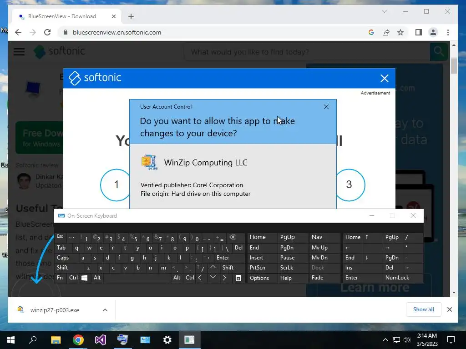Close the User Account Control dialog

click(326, 107)
